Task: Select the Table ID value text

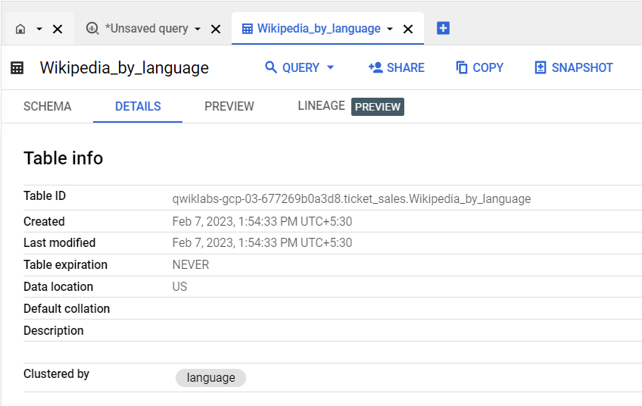Action: (x=351, y=198)
